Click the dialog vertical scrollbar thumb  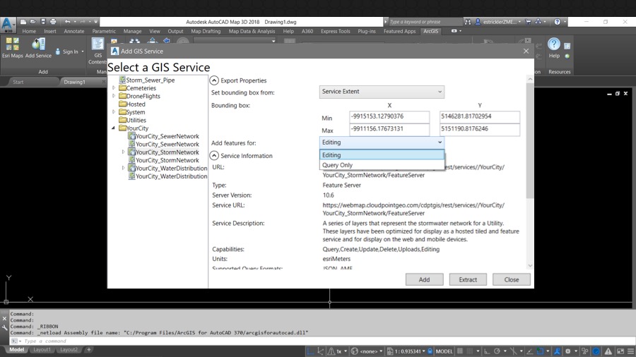[530, 142]
